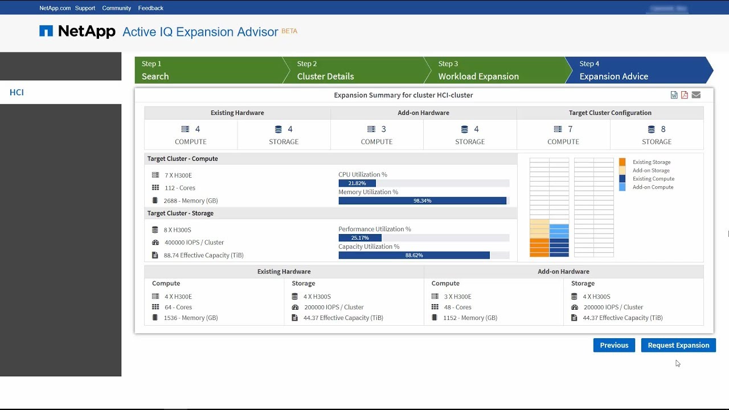Open the NetApp.com link
Image resolution: width=729 pixels, height=410 pixels.
[55, 8]
